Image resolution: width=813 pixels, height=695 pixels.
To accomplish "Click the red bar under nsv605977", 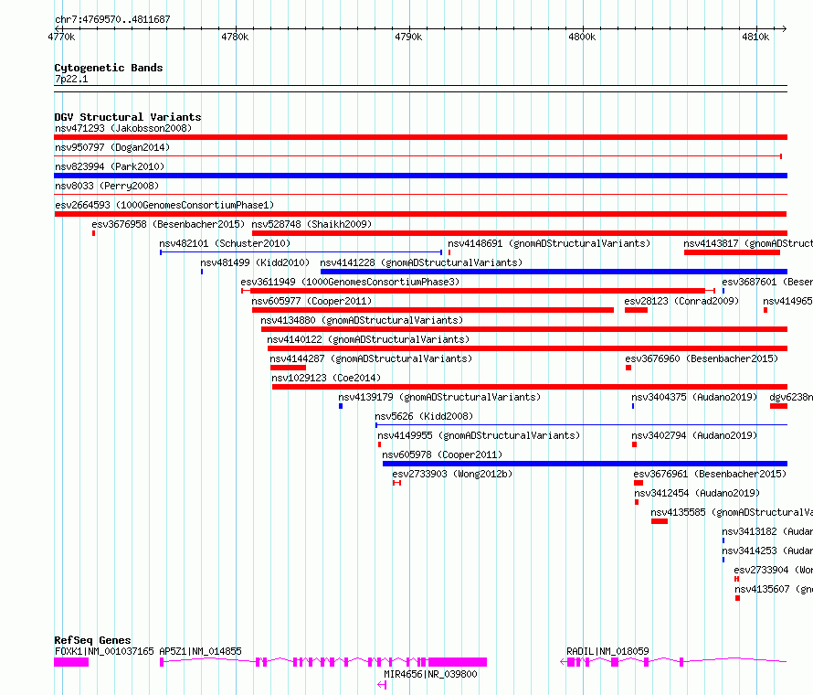I will [x=433, y=310].
